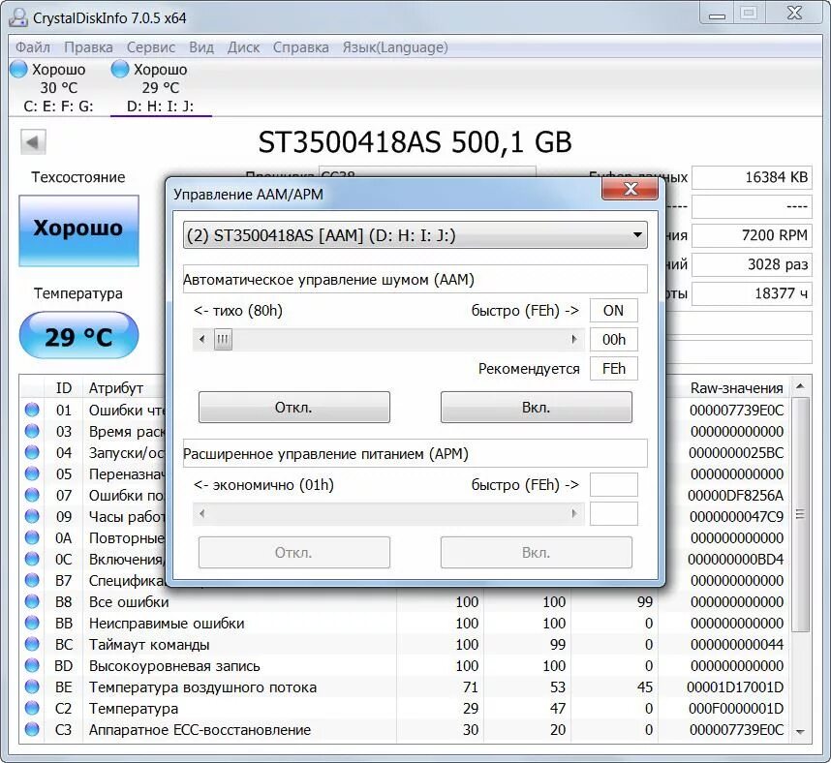Click the blue status dot for attribute 0A

pos(32,537)
